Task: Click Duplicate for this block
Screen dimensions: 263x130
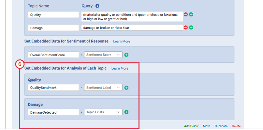Action: (221, 126)
